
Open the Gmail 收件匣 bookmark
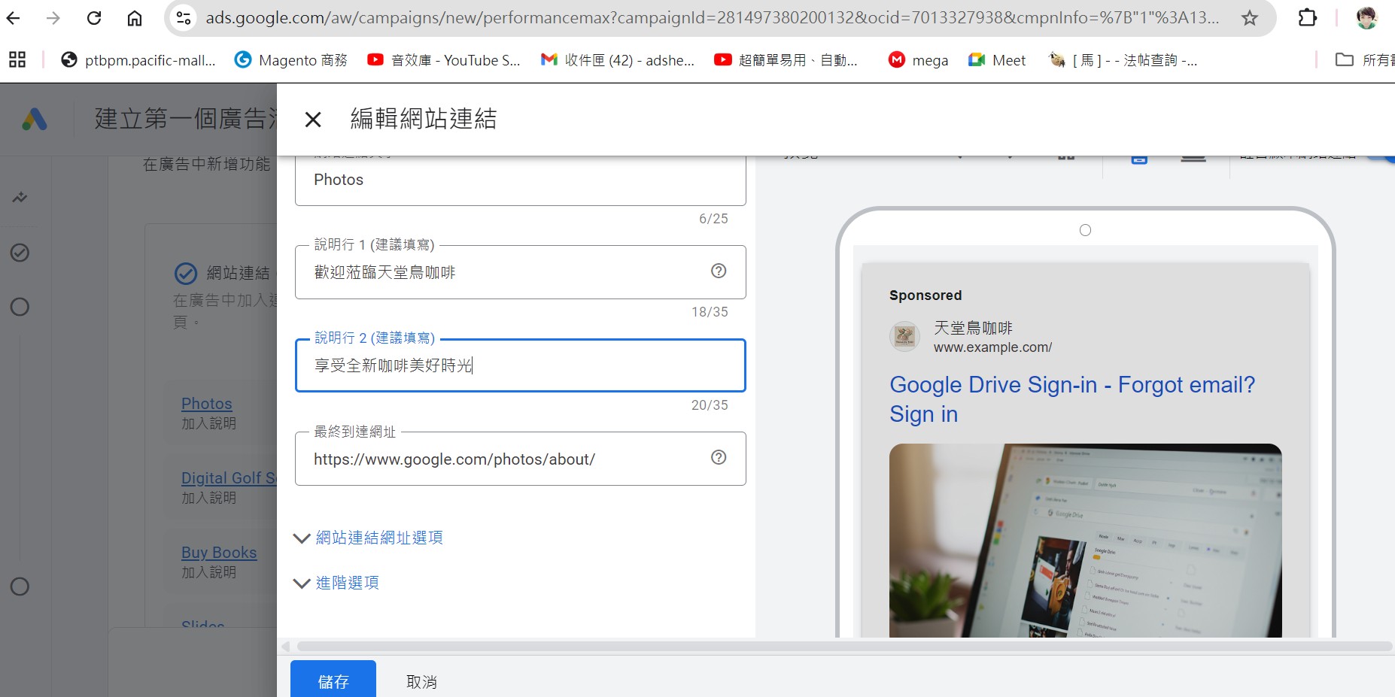618,60
